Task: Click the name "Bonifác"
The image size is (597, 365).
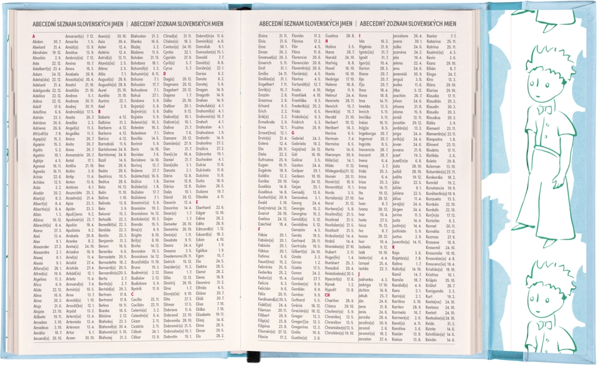Action: [137, 139]
